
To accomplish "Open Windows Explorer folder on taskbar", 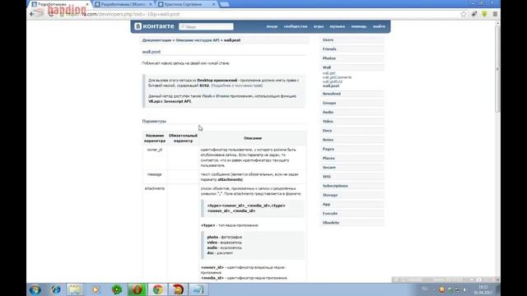I will click(75, 289).
